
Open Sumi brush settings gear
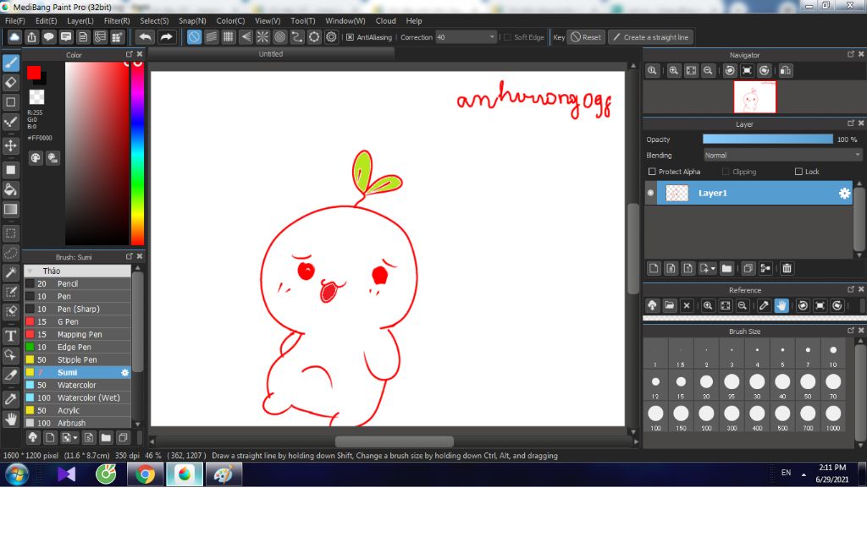[x=124, y=372]
